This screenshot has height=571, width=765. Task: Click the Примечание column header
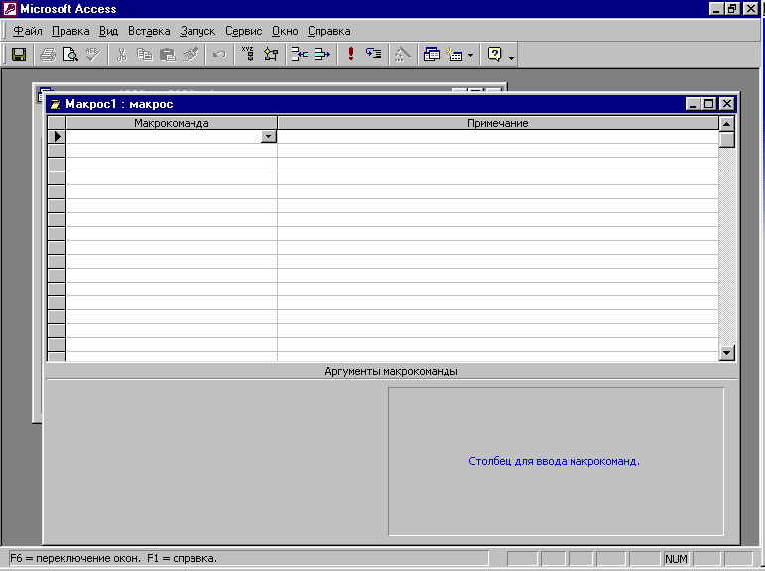click(498, 123)
